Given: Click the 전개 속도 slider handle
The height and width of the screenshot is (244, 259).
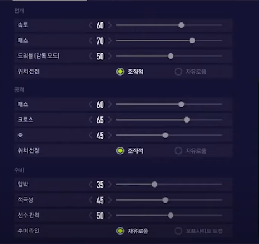Looking at the screenshot, I should (x=182, y=25).
